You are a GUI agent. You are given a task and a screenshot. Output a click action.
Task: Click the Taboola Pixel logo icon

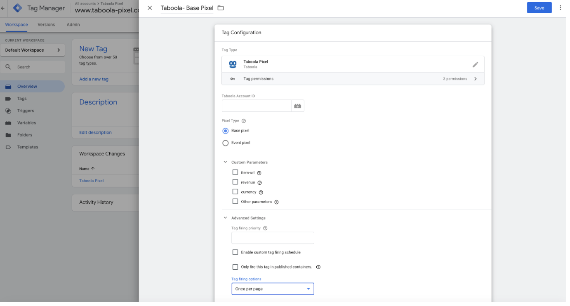(233, 64)
